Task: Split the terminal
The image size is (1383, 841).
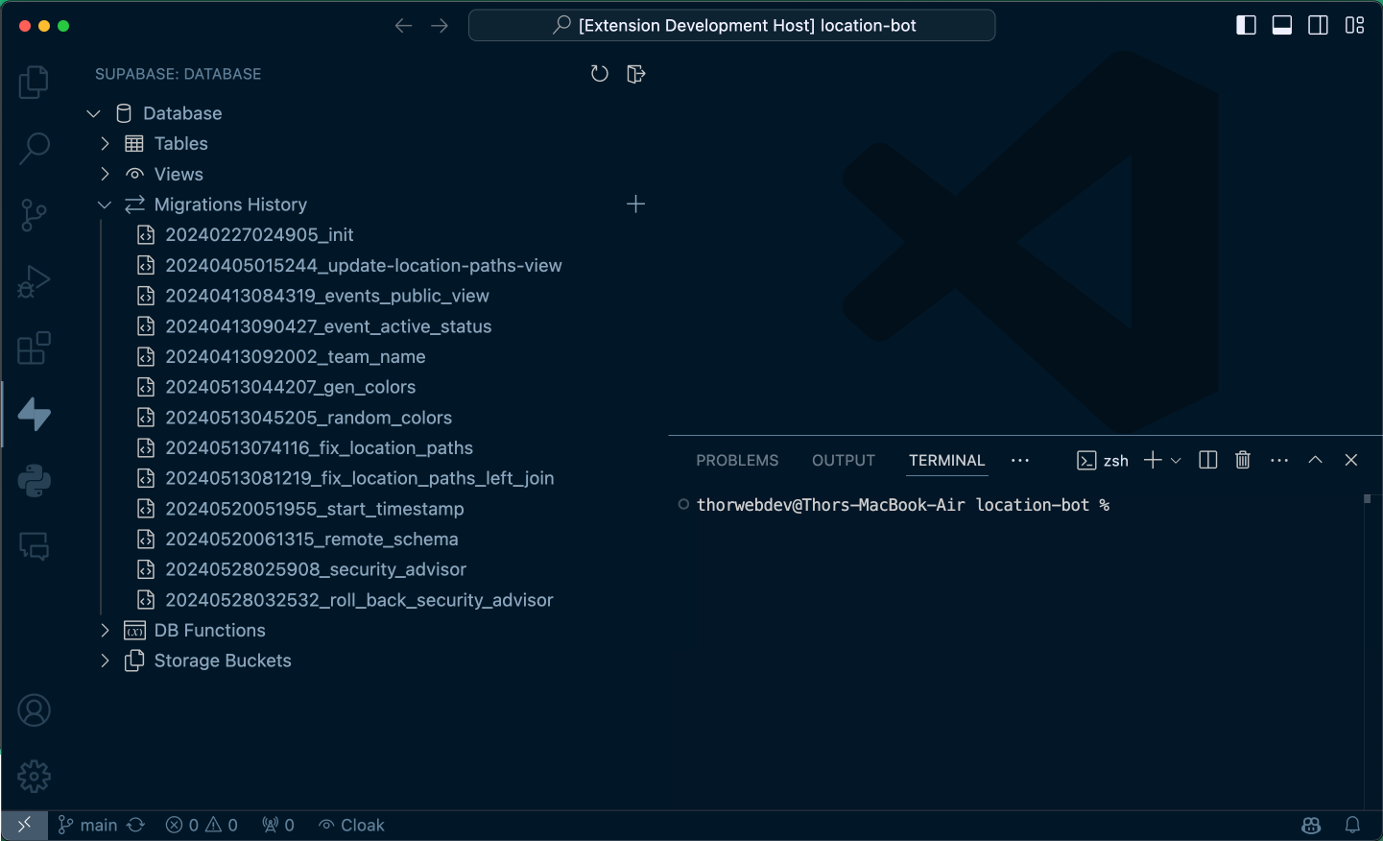Action: [x=1208, y=460]
